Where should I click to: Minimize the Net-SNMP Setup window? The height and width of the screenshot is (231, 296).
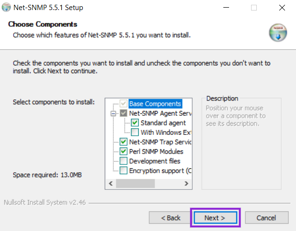click(x=226, y=8)
